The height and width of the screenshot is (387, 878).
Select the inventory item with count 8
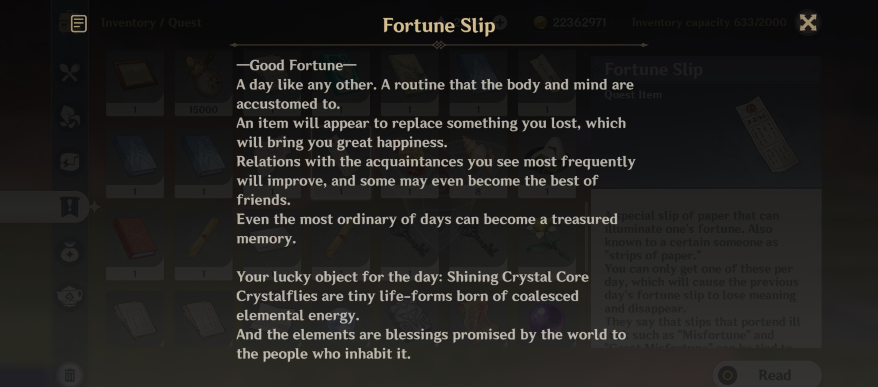point(478,161)
